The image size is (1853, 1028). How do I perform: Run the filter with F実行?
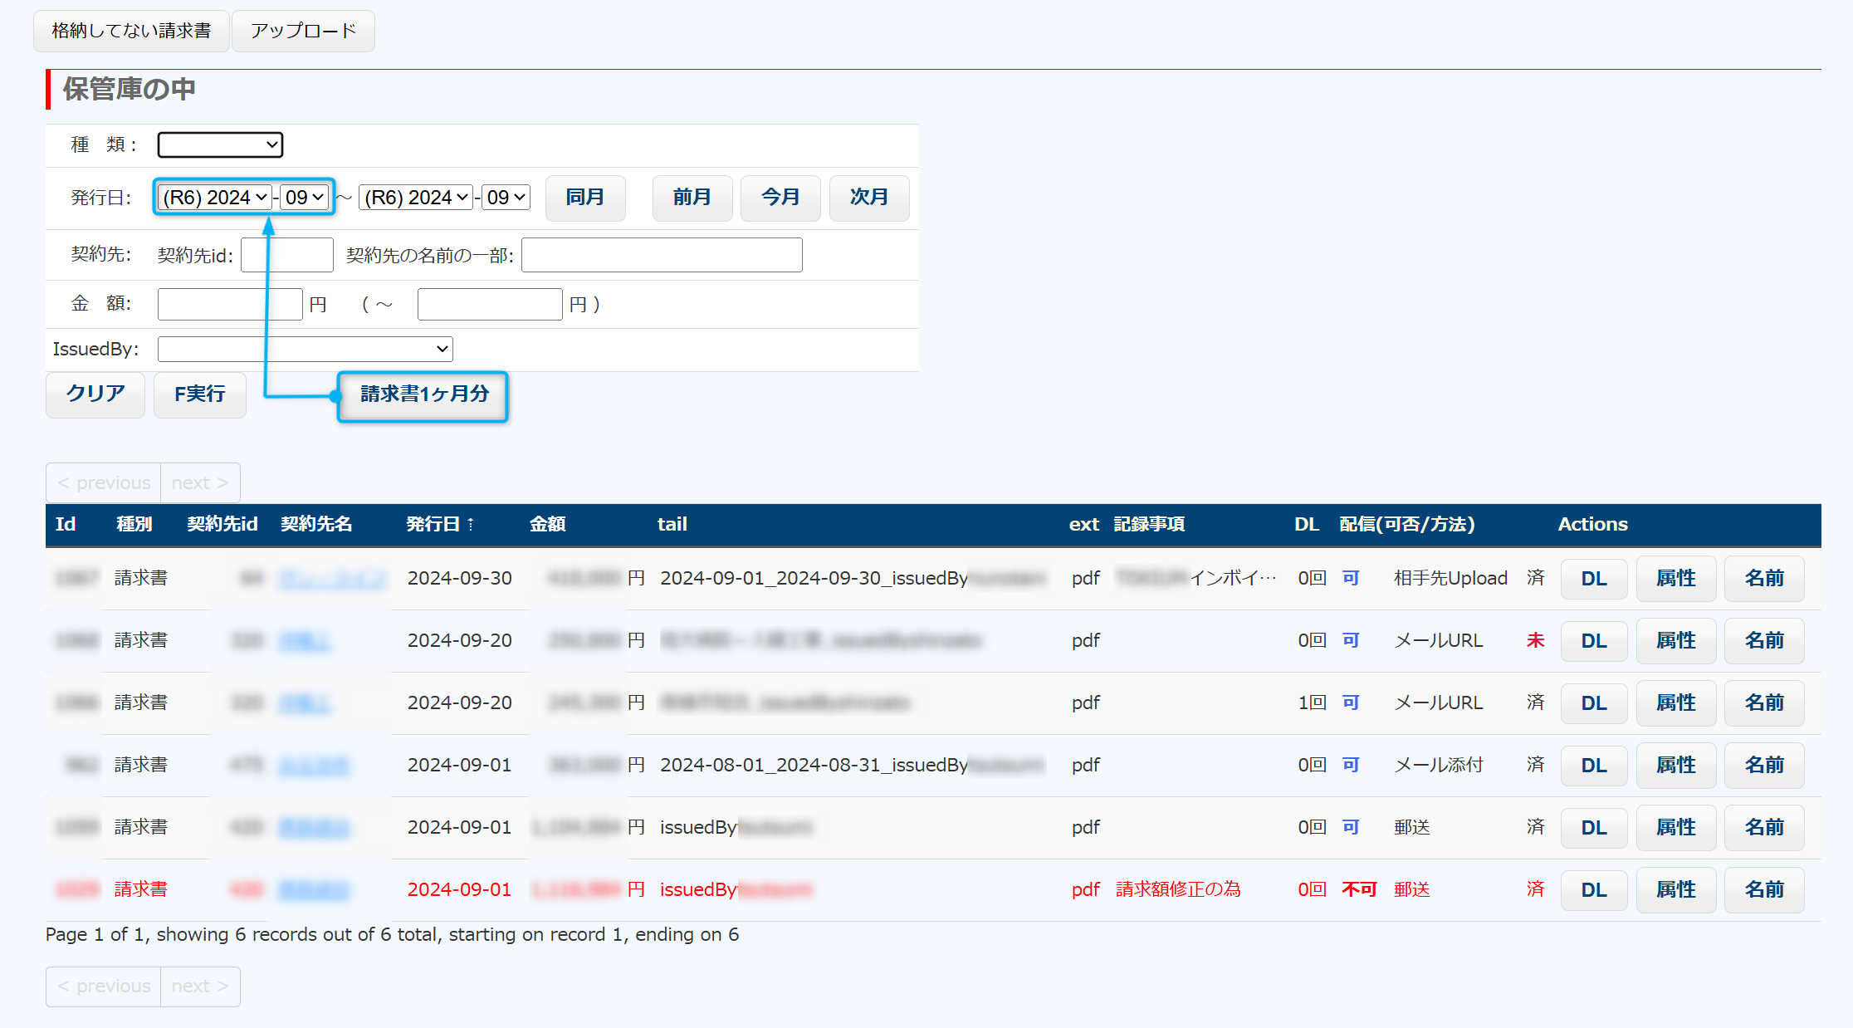coord(199,394)
